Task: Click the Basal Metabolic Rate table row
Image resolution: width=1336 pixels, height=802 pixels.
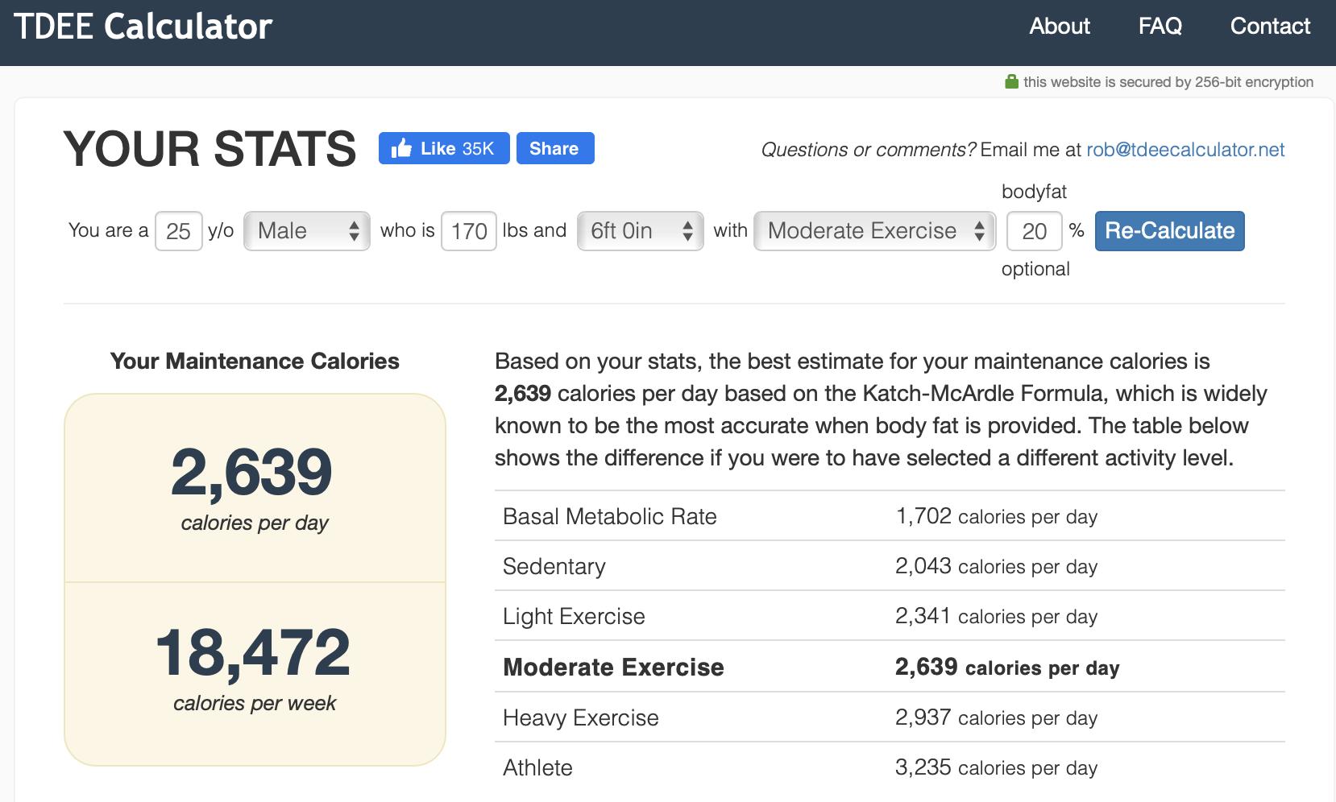Action: (x=889, y=516)
